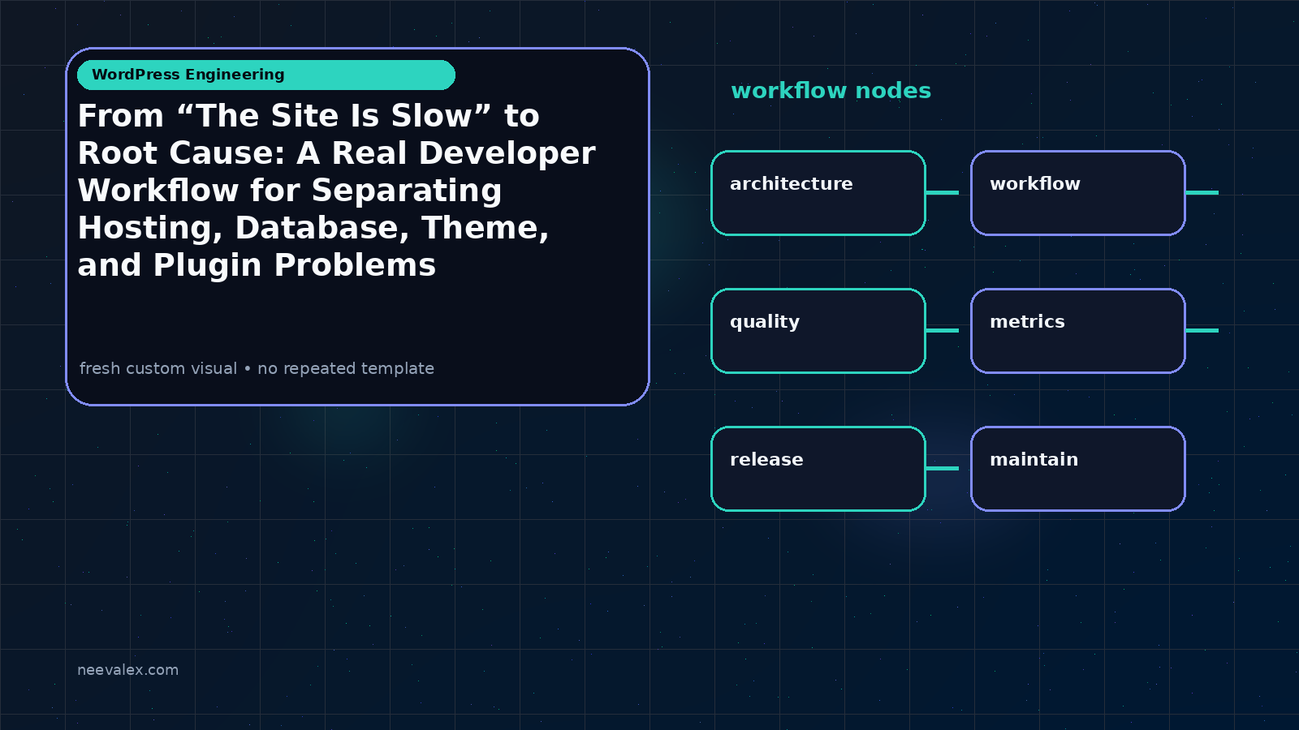Viewport: 1299px width, 730px height.
Task: Choose the maintain node card
Action: (1078, 469)
